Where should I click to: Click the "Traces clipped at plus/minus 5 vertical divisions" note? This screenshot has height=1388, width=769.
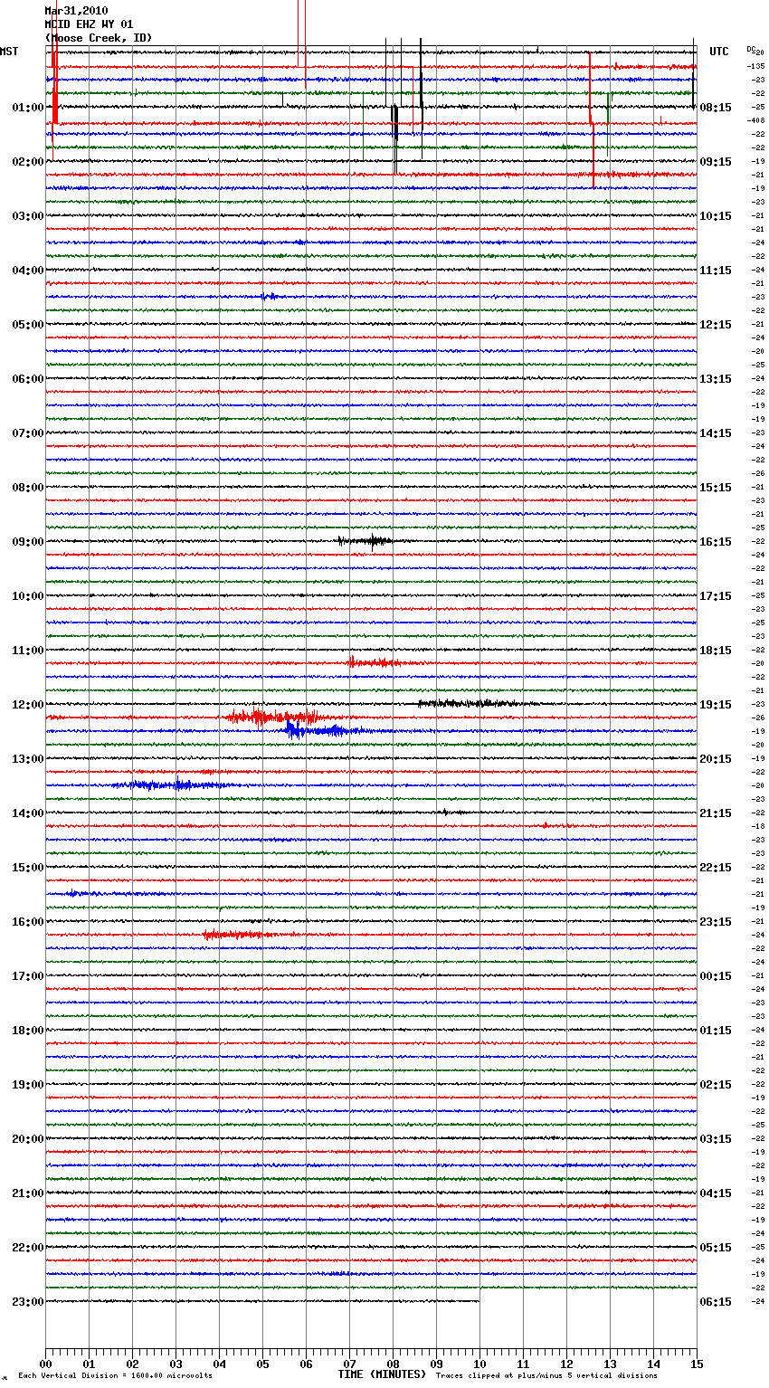tap(546, 1375)
